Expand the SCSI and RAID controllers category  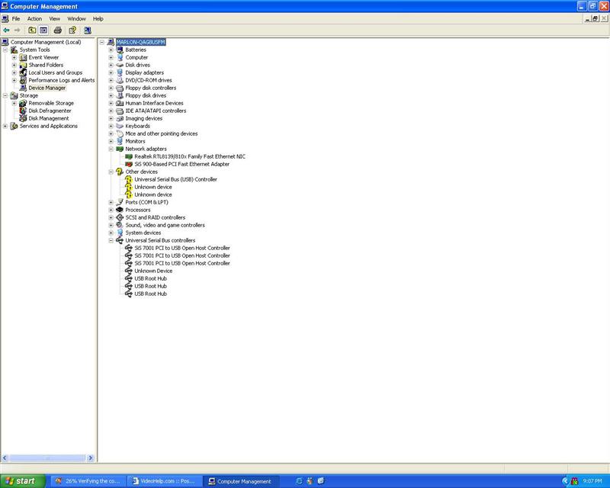pos(111,217)
